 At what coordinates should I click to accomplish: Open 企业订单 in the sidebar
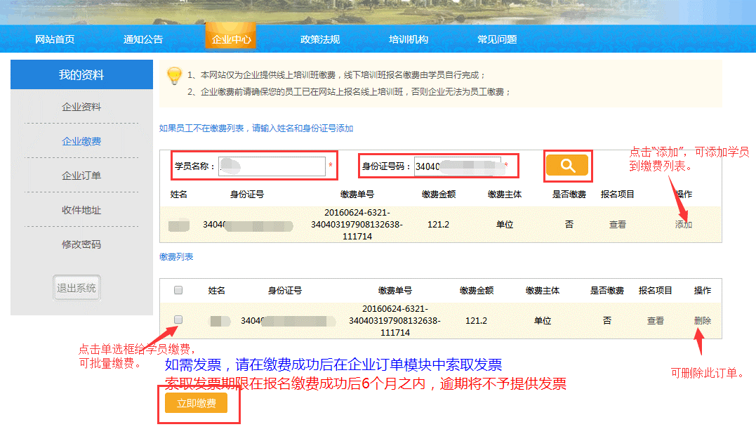81,176
